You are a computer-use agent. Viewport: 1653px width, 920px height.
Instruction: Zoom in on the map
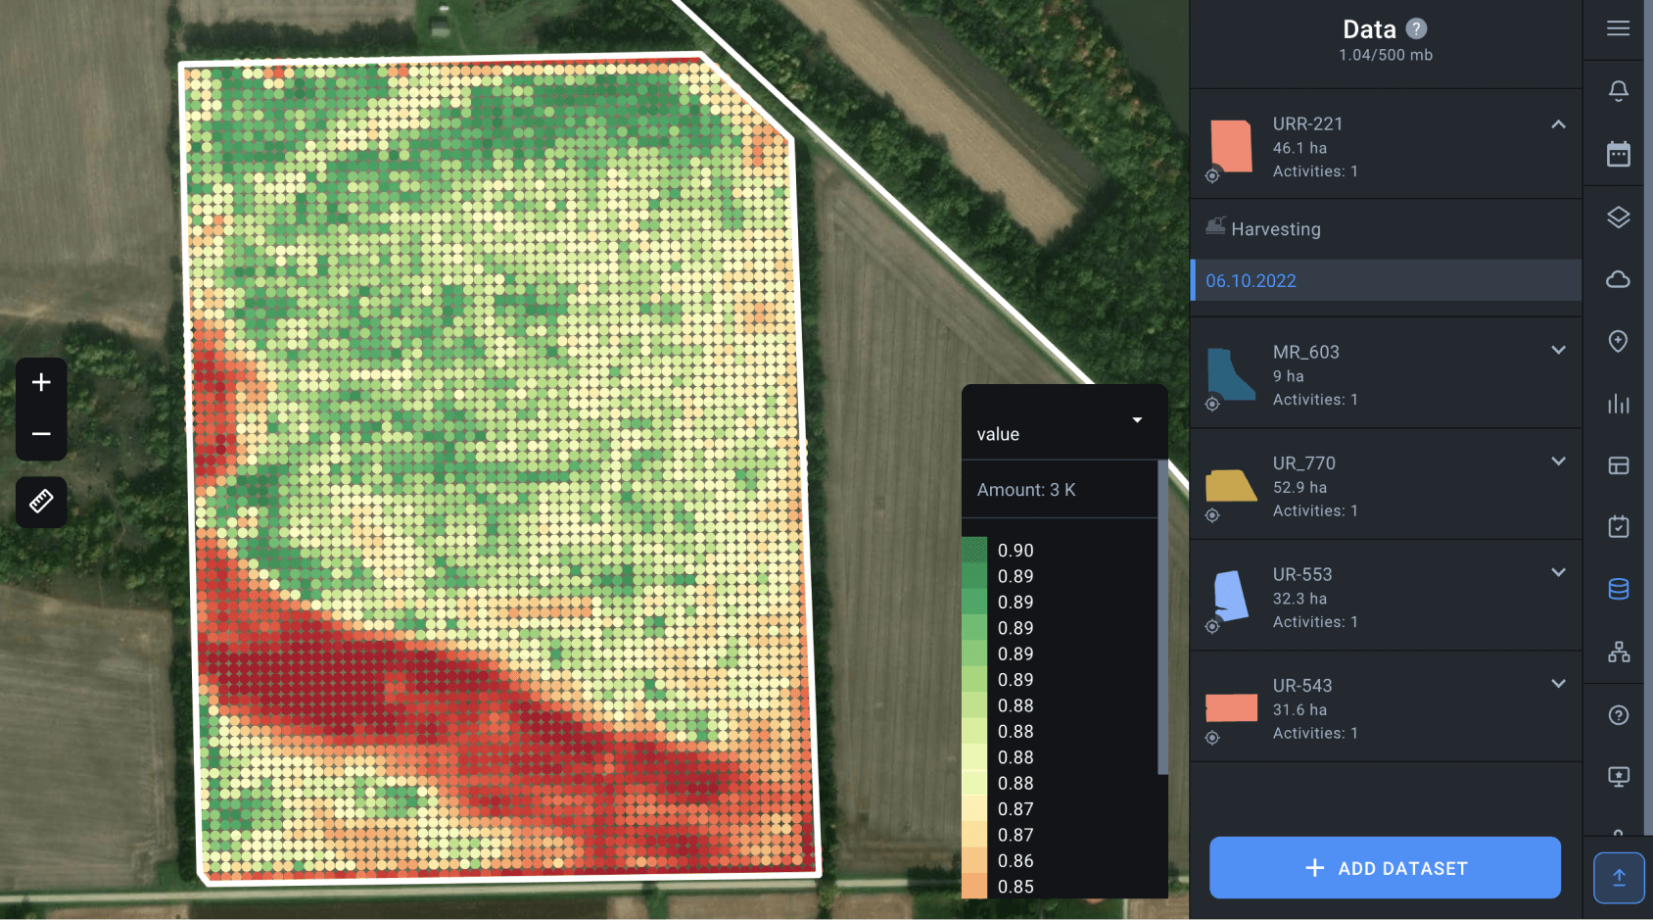(x=41, y=382)
